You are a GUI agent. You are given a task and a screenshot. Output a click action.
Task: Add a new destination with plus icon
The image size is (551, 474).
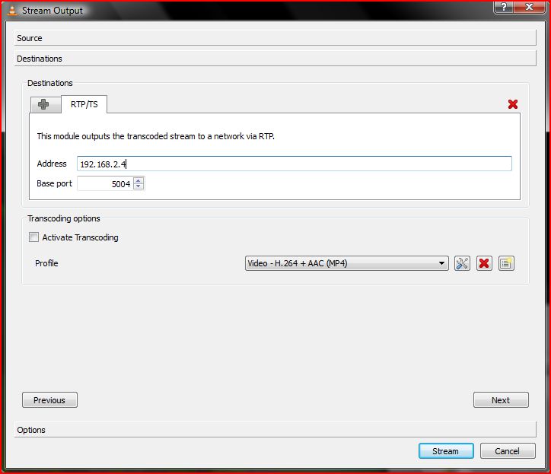pyautogui.click(x=44, y=104)
